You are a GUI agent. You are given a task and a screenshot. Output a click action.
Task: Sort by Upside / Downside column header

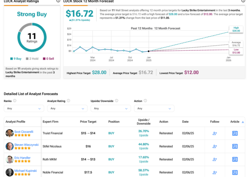click(144, 122)
